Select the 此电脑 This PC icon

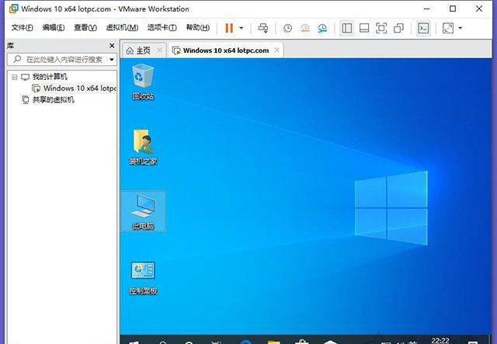[x=143, y=211]
